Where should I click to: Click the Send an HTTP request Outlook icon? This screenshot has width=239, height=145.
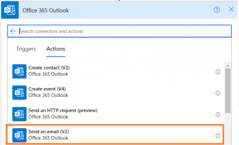pos(19,114)
